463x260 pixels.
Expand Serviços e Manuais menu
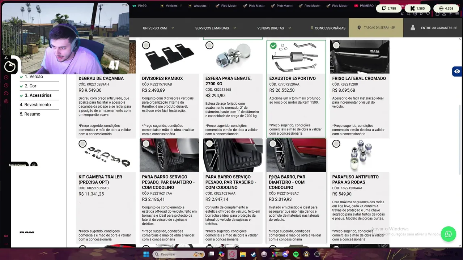coord(216,28)
